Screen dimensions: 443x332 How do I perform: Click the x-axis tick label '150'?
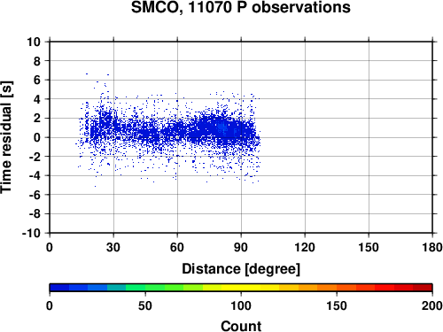(x=369, y=247)
